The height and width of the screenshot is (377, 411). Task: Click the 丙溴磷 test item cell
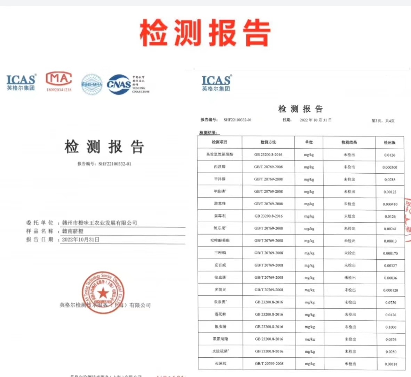click(x=220, y=167)
